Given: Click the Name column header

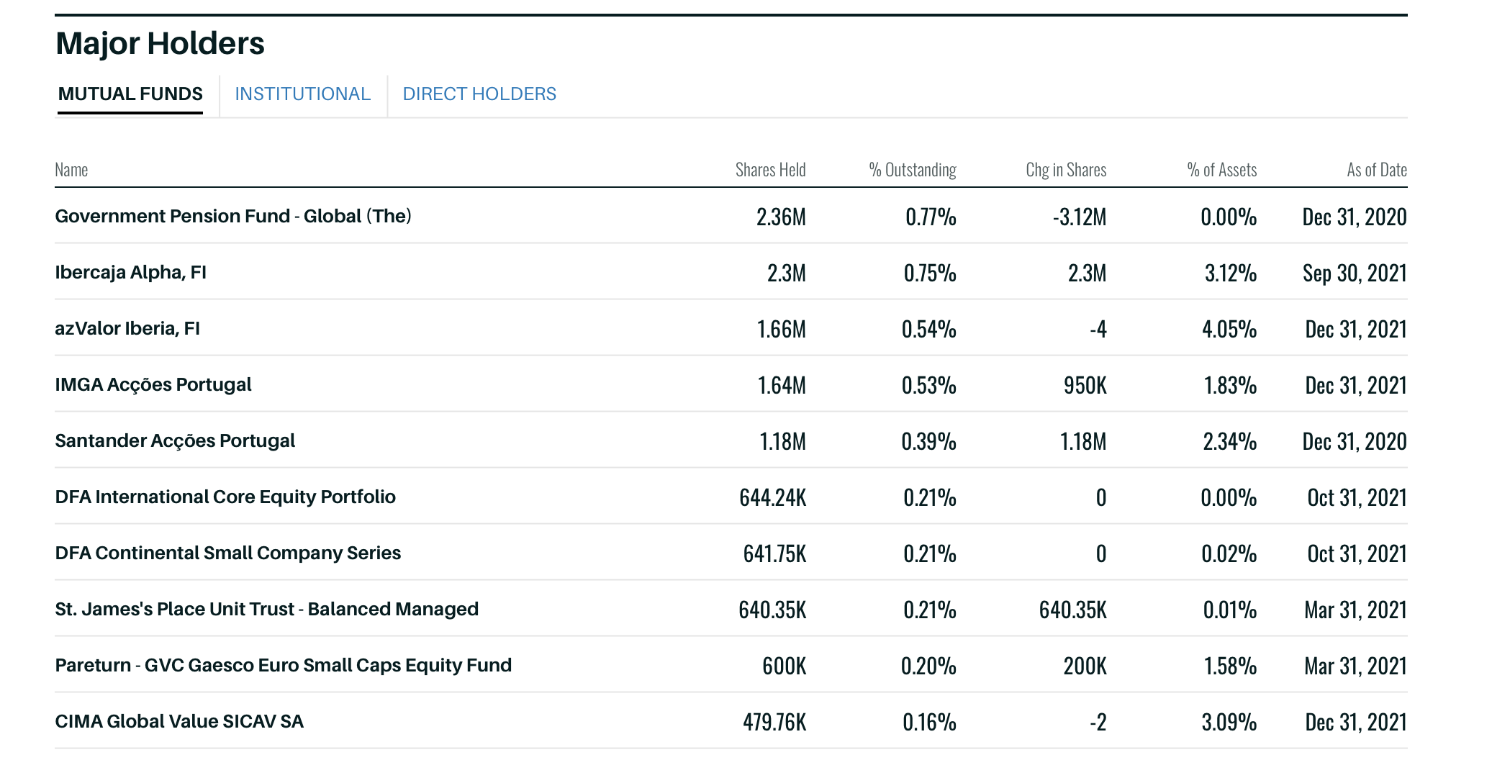Looking at the screenshot, I should pos(71,171).
